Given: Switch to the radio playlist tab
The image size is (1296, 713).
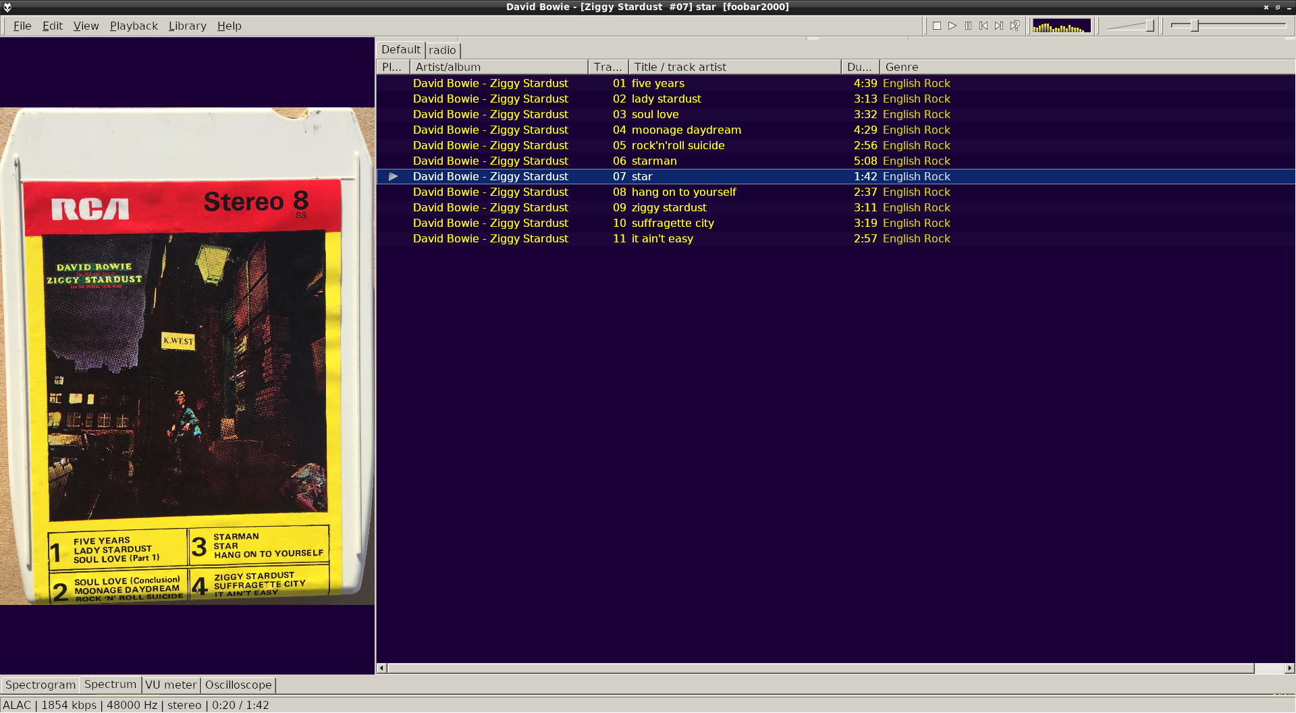Looking at the screenshot, I should 442,50.
